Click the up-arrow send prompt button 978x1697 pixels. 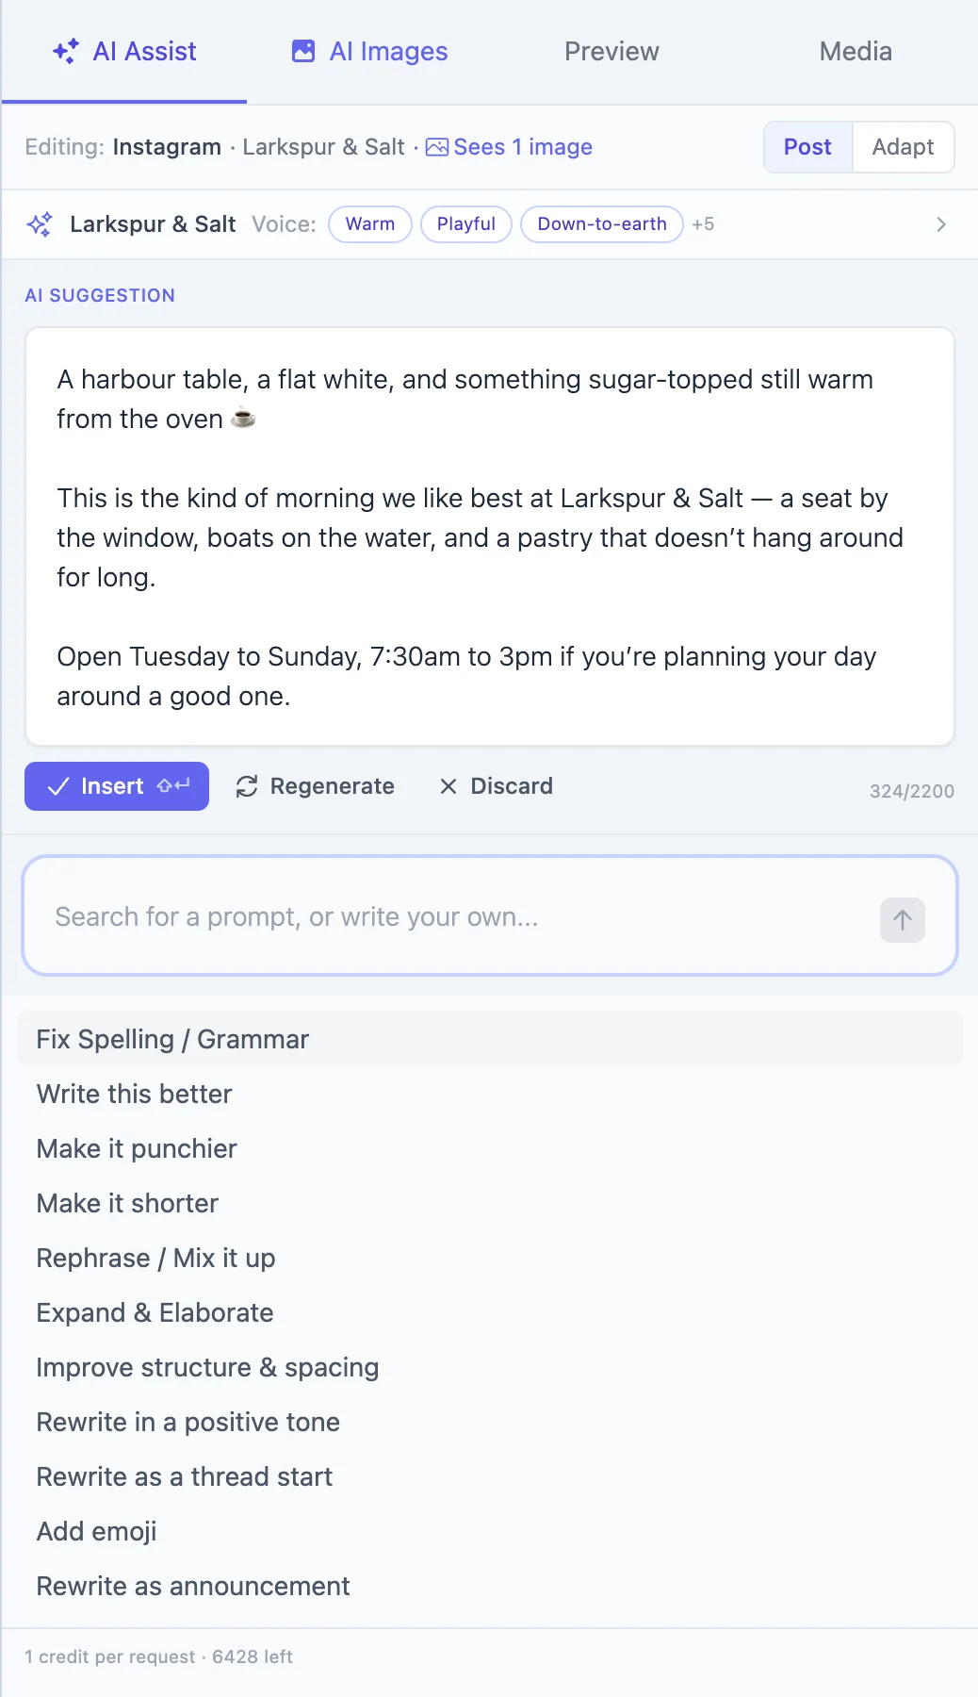click(903, 919)
